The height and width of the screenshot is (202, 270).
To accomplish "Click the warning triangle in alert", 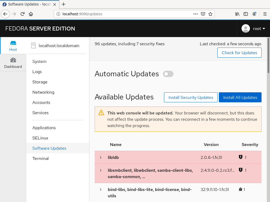I will coord(101,113).
